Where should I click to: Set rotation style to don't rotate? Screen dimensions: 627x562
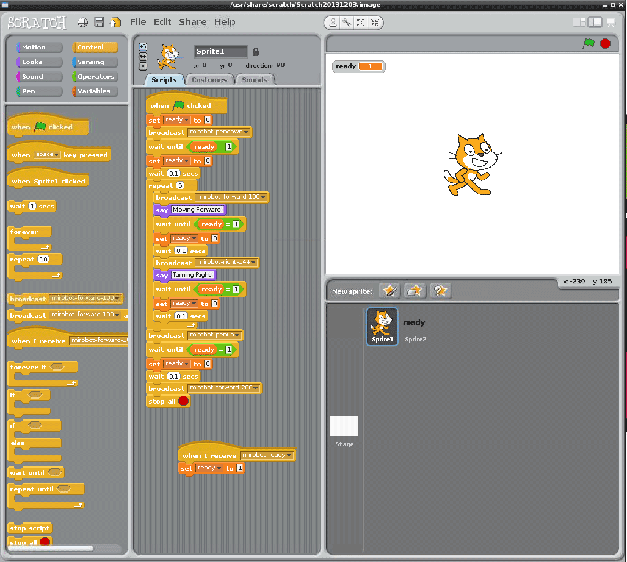[x=143, y=66]
